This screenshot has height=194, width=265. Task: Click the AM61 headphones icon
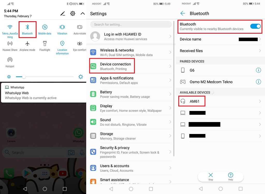point(183,101)
